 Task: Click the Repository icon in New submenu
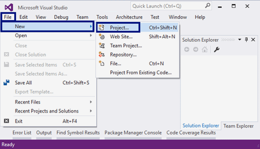(102, 55)
